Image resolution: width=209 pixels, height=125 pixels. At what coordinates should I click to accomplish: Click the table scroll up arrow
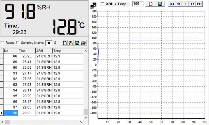86,51
